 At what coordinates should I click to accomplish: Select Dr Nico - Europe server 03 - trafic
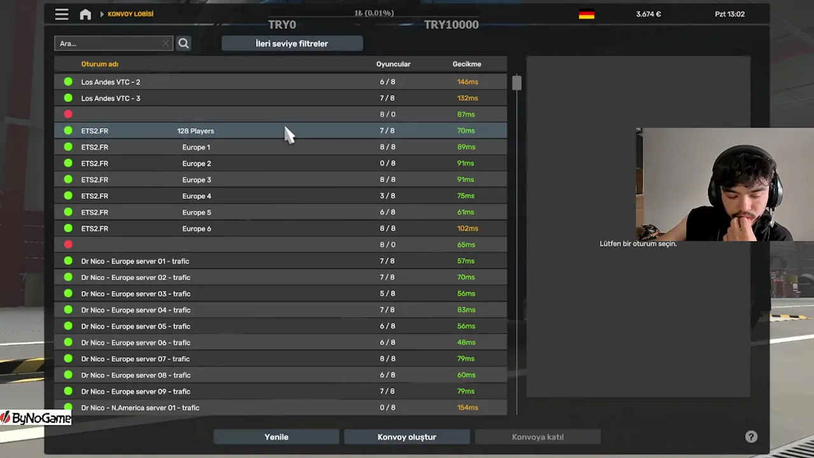click(x=280, y=293)
